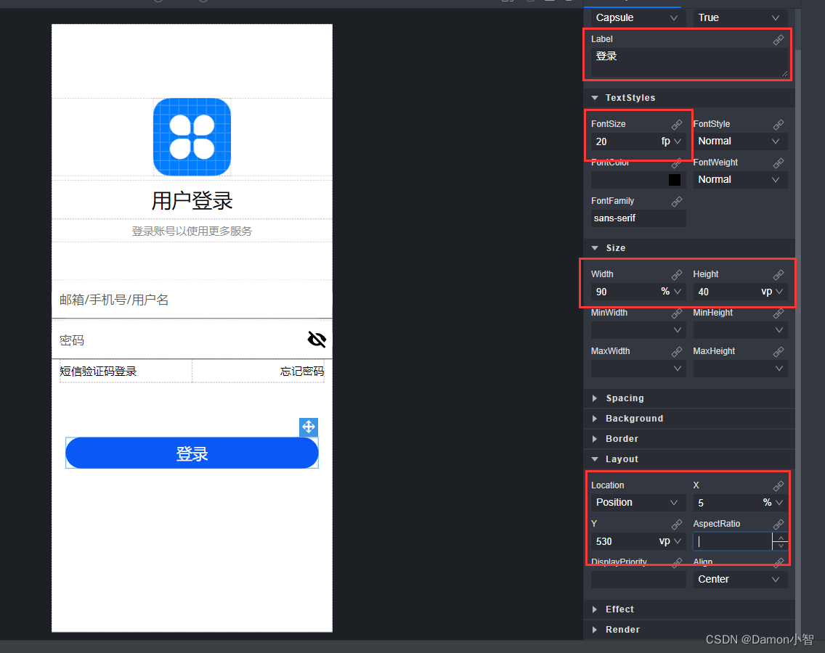
Task: Click the link icon beside AspectRatio
Action: (x=779, y=524)
